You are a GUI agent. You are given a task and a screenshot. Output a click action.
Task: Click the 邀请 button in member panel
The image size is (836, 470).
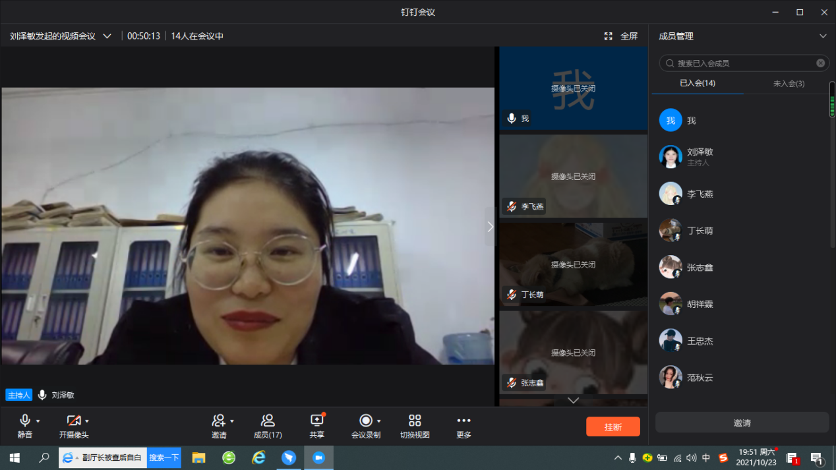click(x=742, y=423)
